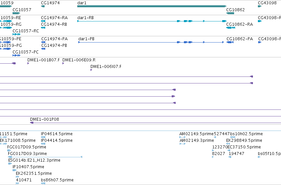Click the bs86h07.5prime label

pos(57,180)
